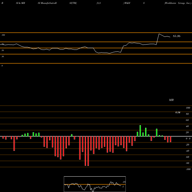Click the -80 label on MR right axis
Viewport: 192px width, 192px height.
coord(187,163)
